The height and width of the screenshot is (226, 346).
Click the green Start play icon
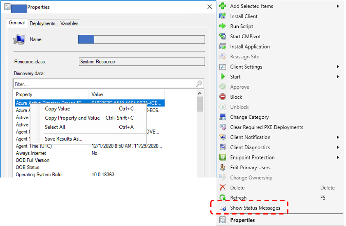click(223, 76)
